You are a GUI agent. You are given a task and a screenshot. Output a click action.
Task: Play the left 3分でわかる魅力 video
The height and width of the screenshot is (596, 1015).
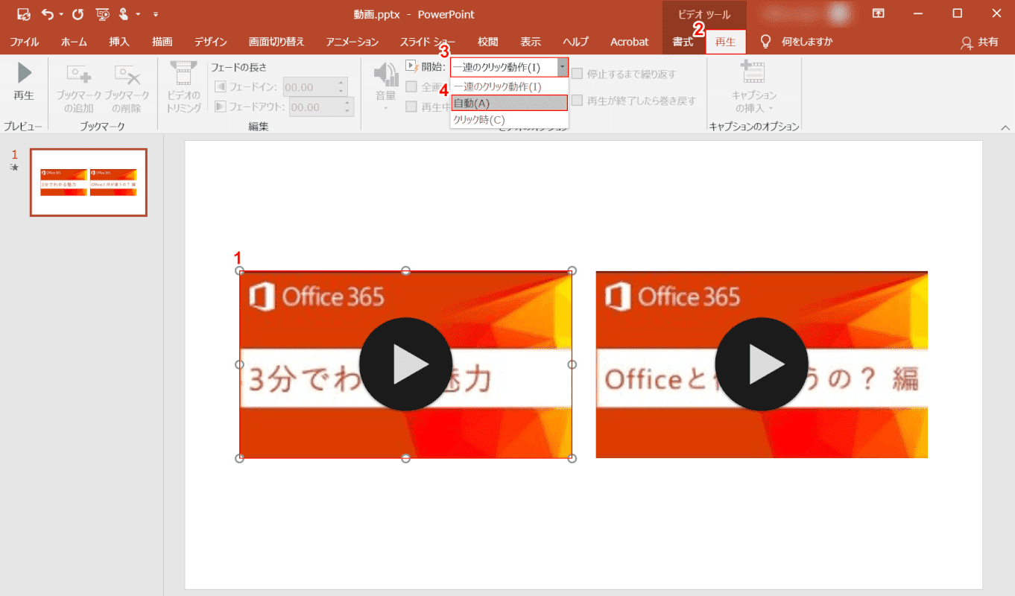(x=405, y=364)
